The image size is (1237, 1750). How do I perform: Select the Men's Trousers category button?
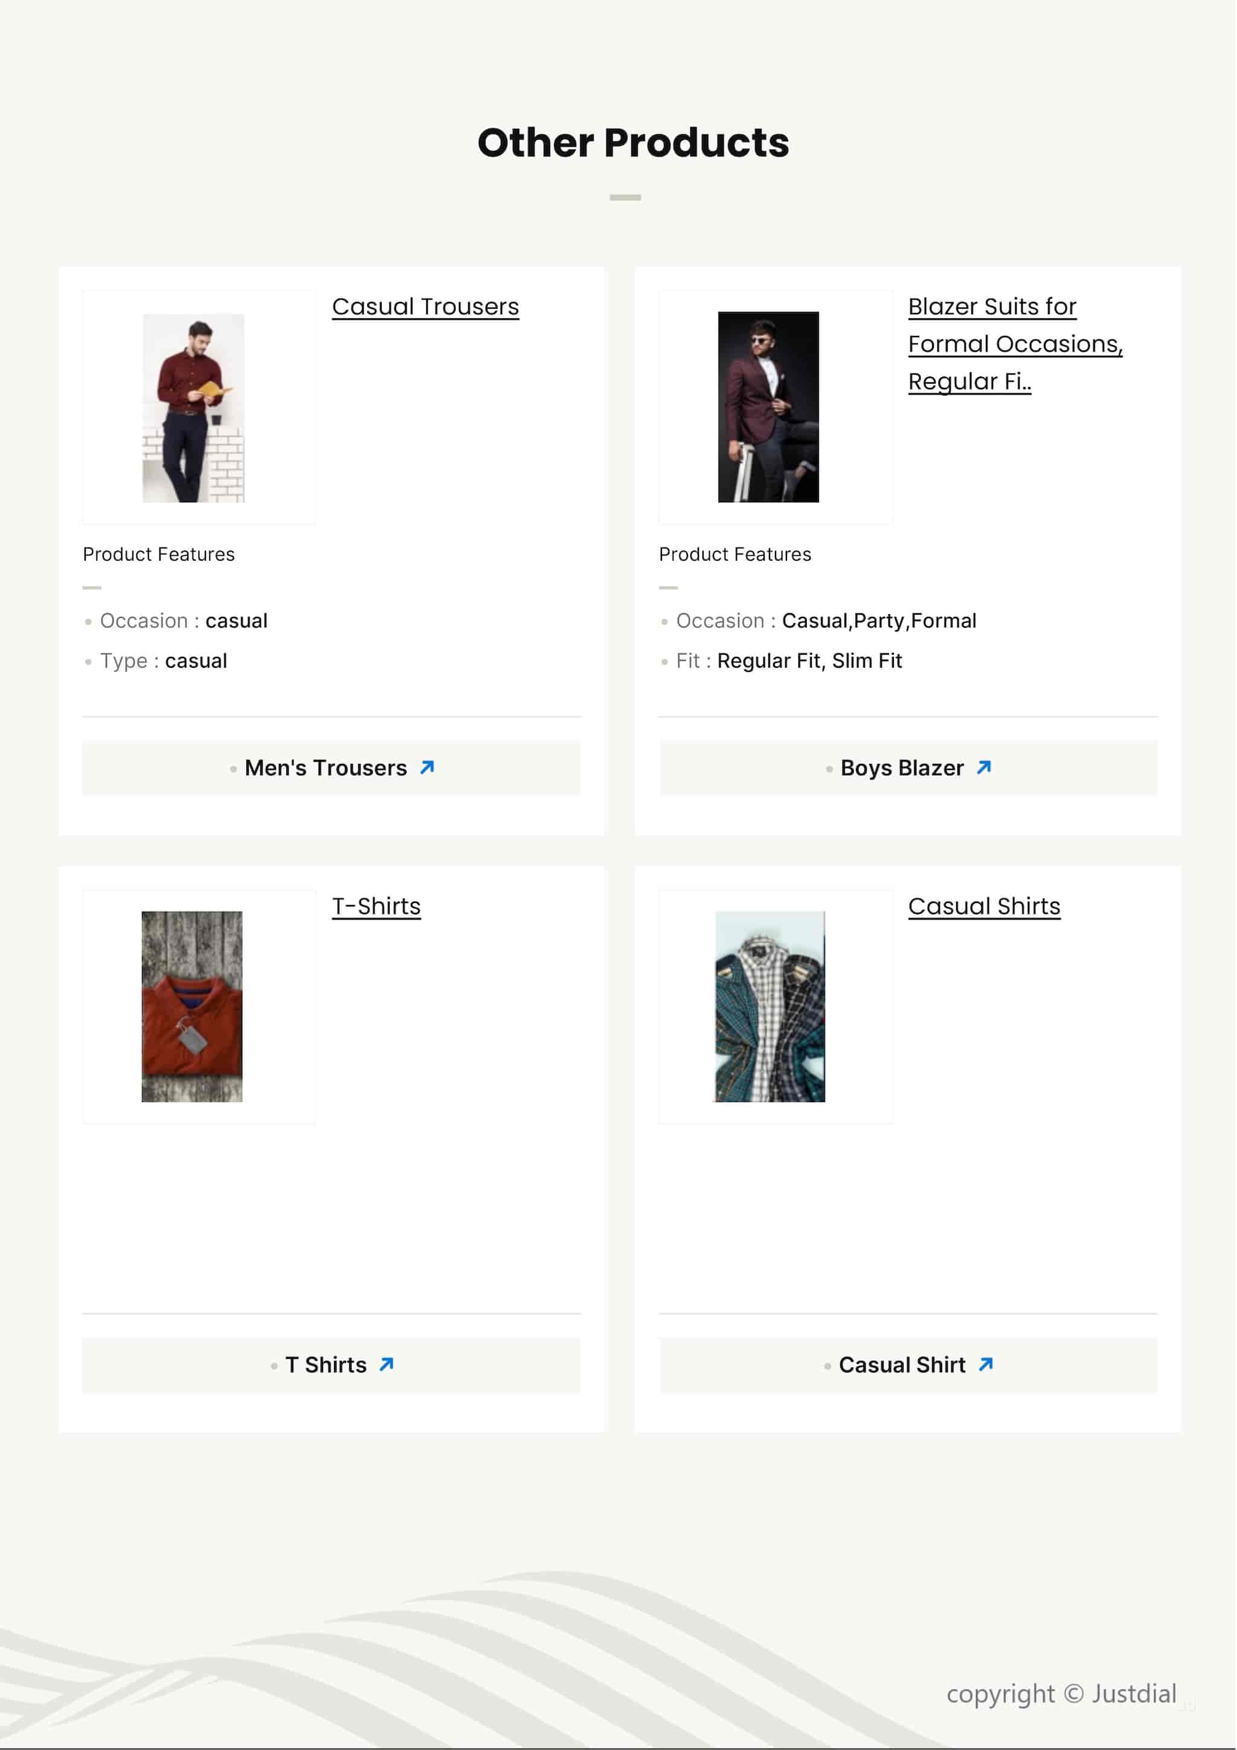pos(332,768)
